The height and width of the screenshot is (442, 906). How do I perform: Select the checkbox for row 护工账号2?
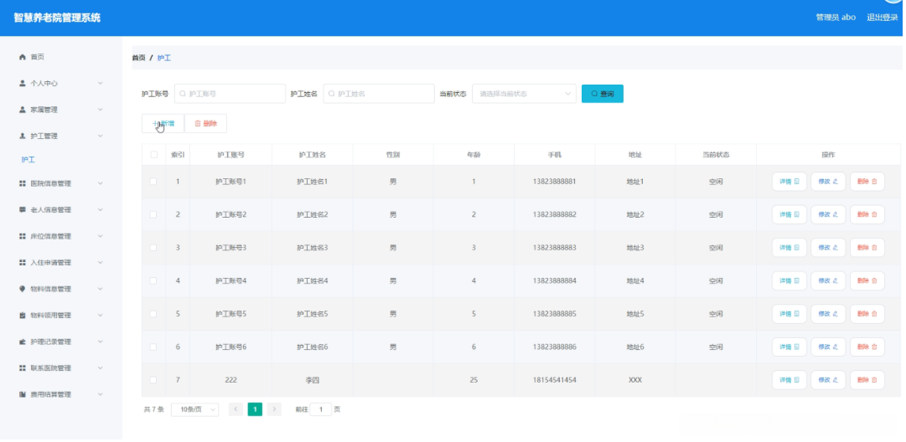click(153, 214)
